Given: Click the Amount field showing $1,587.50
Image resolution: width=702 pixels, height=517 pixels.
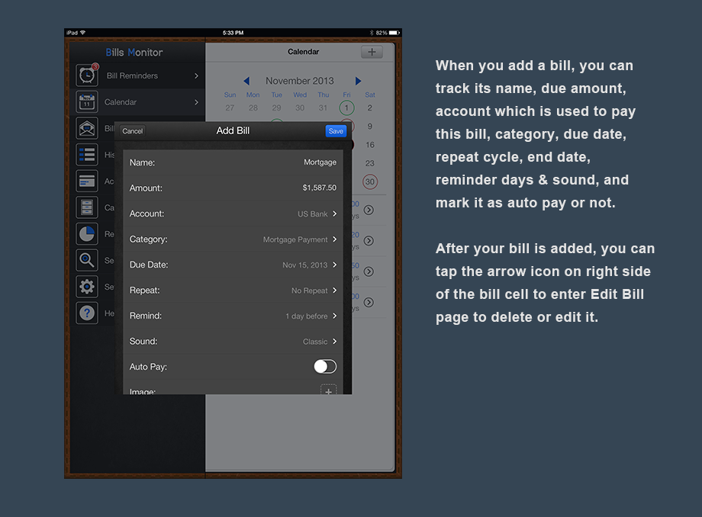Looking at the screenshot, I should pos(233,188).
